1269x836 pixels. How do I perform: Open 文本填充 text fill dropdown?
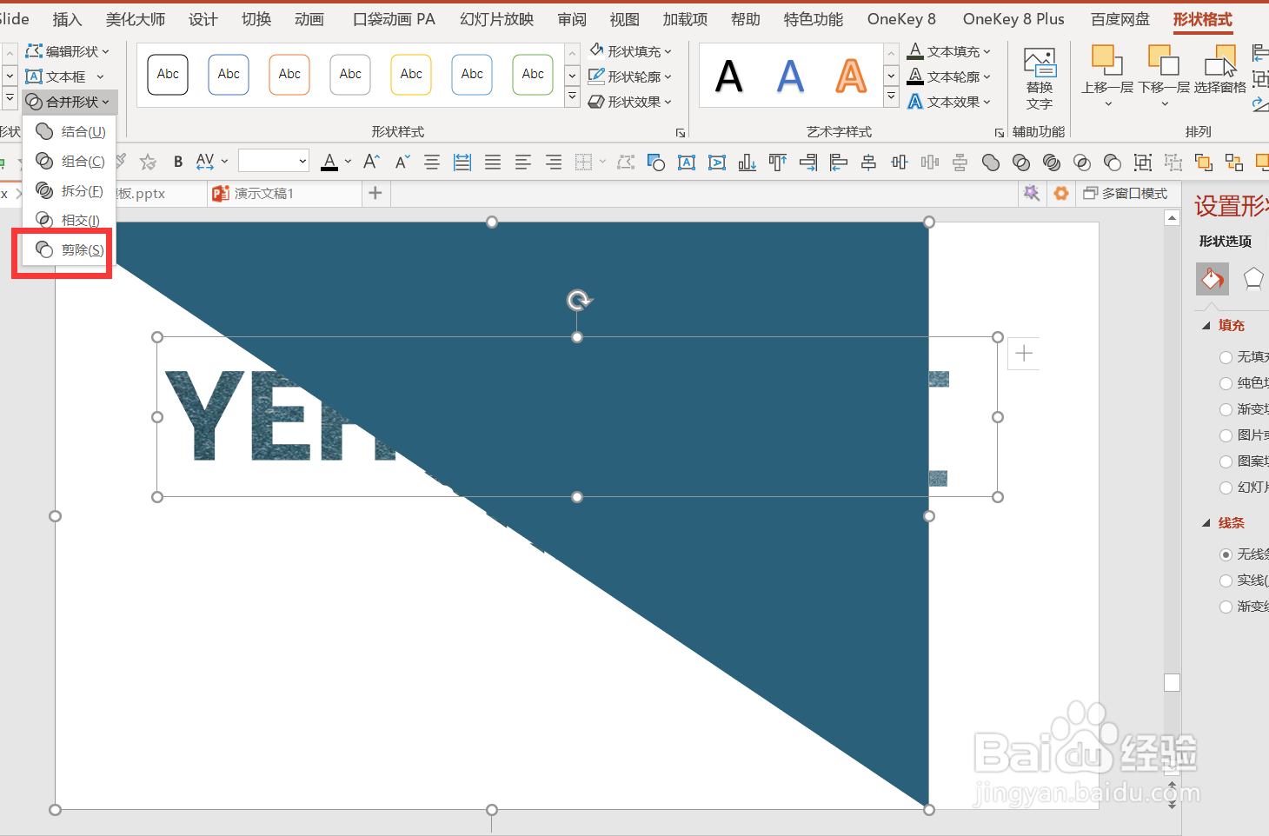point(949,51)
